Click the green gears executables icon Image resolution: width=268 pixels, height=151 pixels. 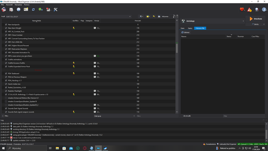tap(41, 9)
